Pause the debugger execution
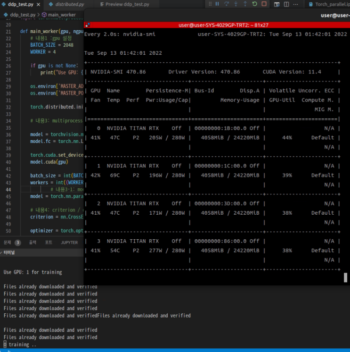 217,4
